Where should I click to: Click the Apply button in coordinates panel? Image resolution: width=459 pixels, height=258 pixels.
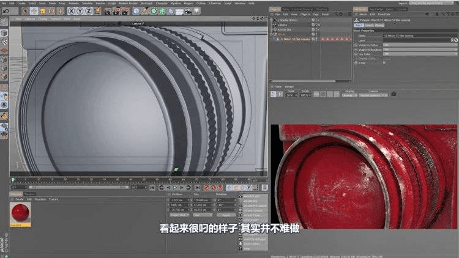[225, 215]
